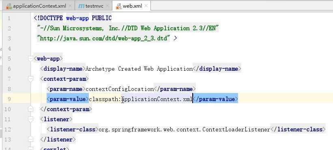Click classpath:applicationContext.xml value text
333x150 pixels.
(x=141, y=99)
